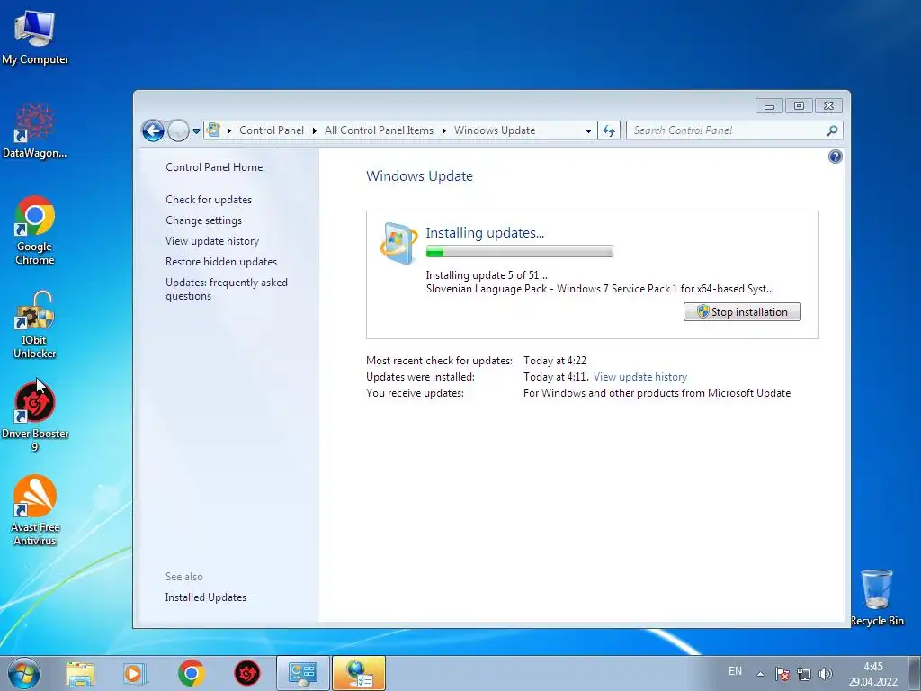The height and width of the screenshot is (691, 921).
Task: Click the Stop installation button
Action: [742, 312]
